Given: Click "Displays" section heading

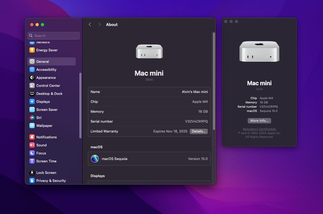Looking at the screenshot, I should [x=98, y=176].
